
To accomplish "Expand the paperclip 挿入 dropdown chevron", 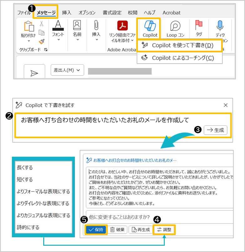I will [97, 39].
